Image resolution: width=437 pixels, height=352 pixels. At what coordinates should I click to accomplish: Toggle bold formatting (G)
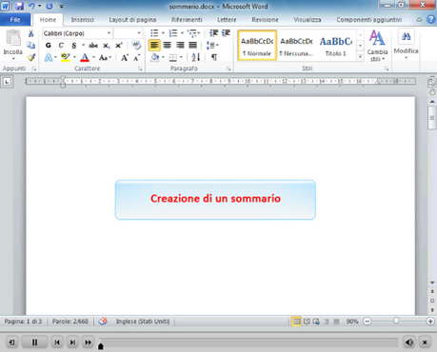click(x=49, y=46)
